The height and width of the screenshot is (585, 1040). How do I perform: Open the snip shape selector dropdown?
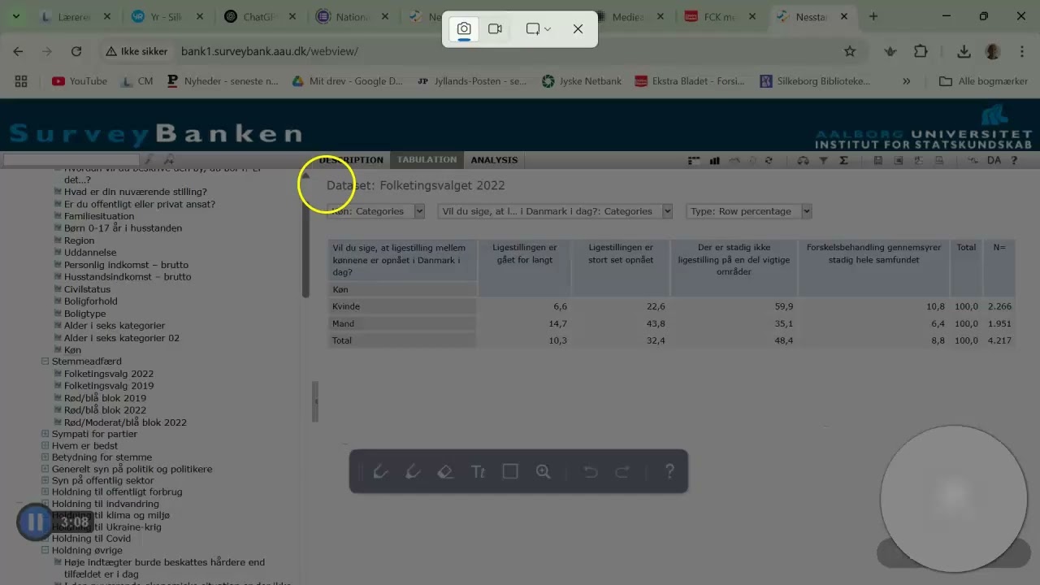539,28
